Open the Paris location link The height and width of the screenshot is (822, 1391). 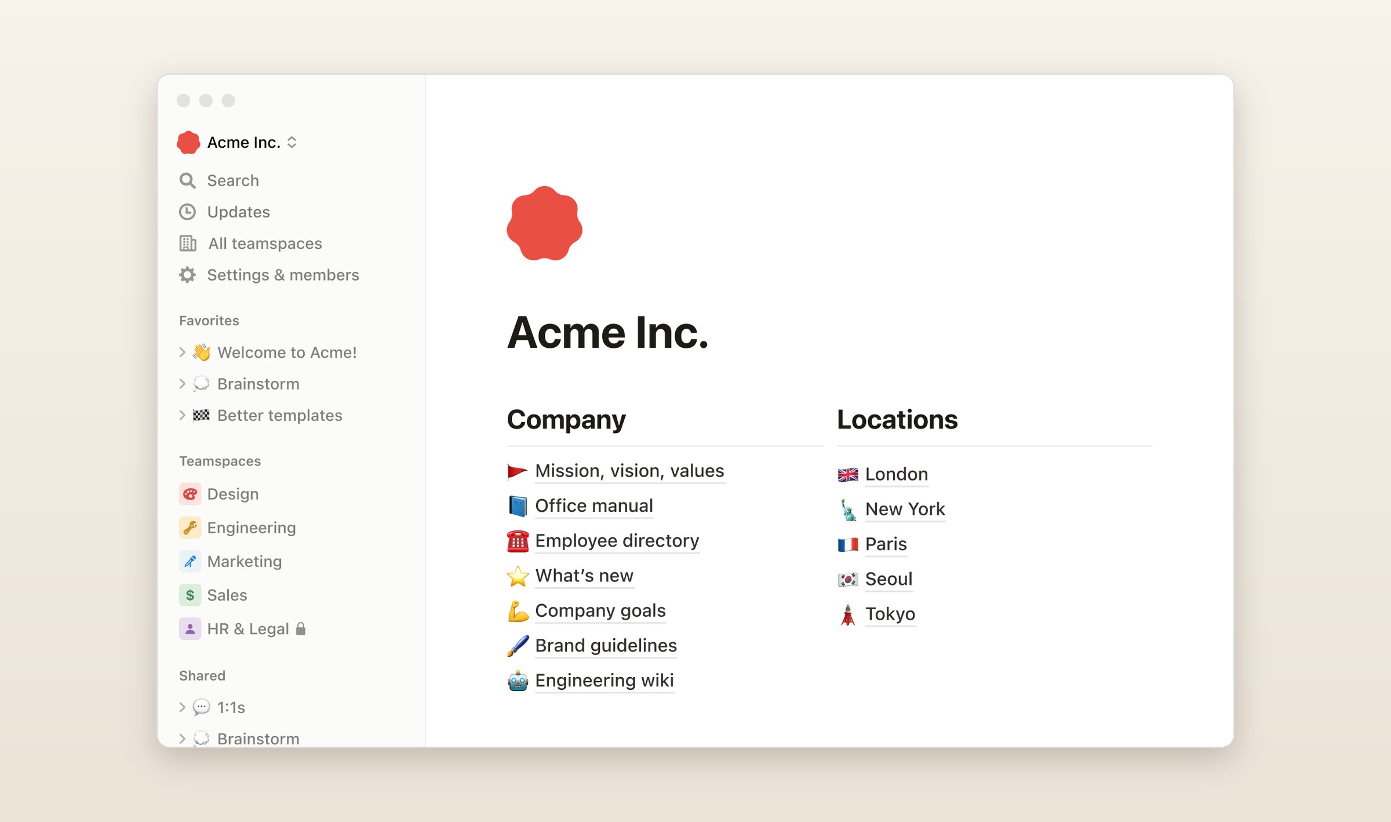(886, 544)
